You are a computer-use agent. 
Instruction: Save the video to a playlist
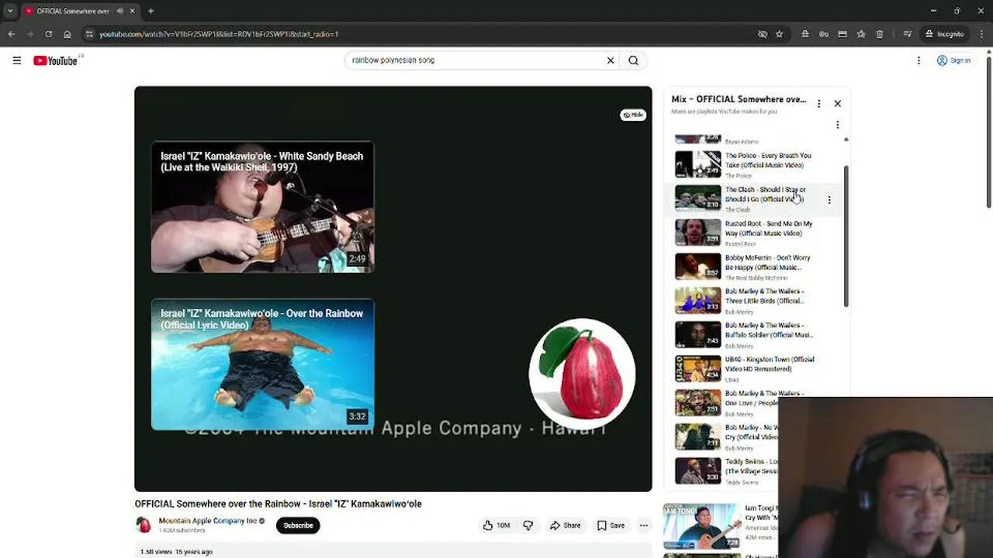(x=611, y=525)
